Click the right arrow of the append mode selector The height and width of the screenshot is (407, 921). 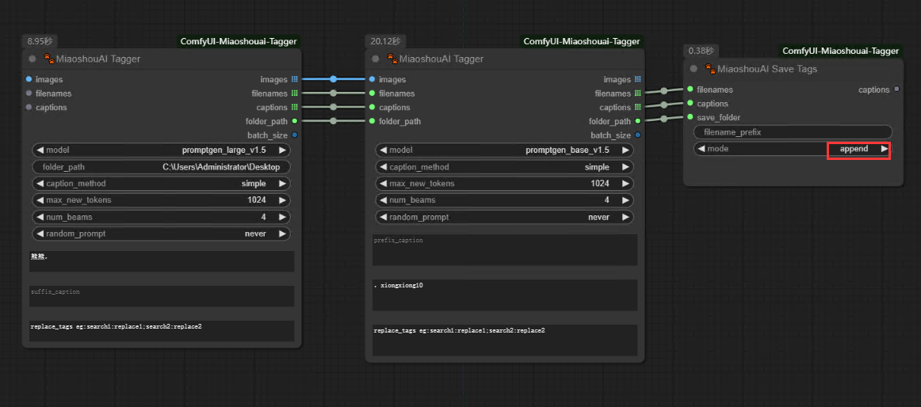tap(885, 149)
